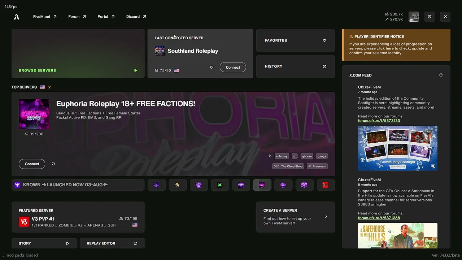Open the Safehouse in the Hills image

click(398, 235)
